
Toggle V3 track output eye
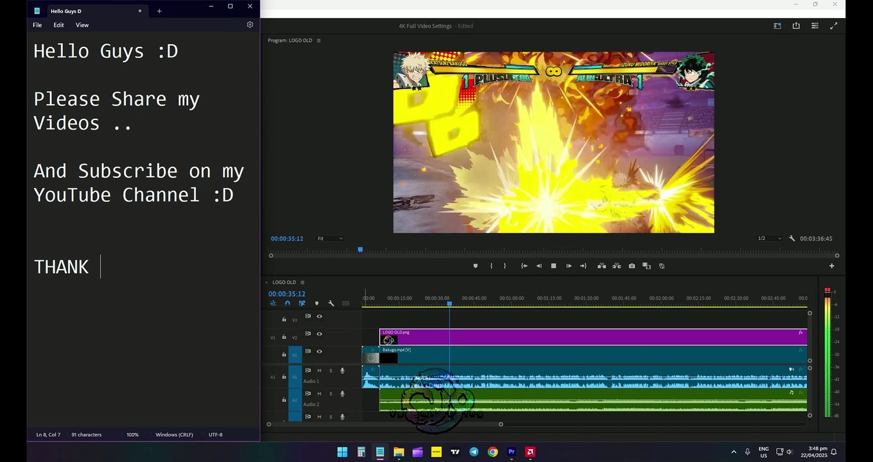click(x=319, y=316)
